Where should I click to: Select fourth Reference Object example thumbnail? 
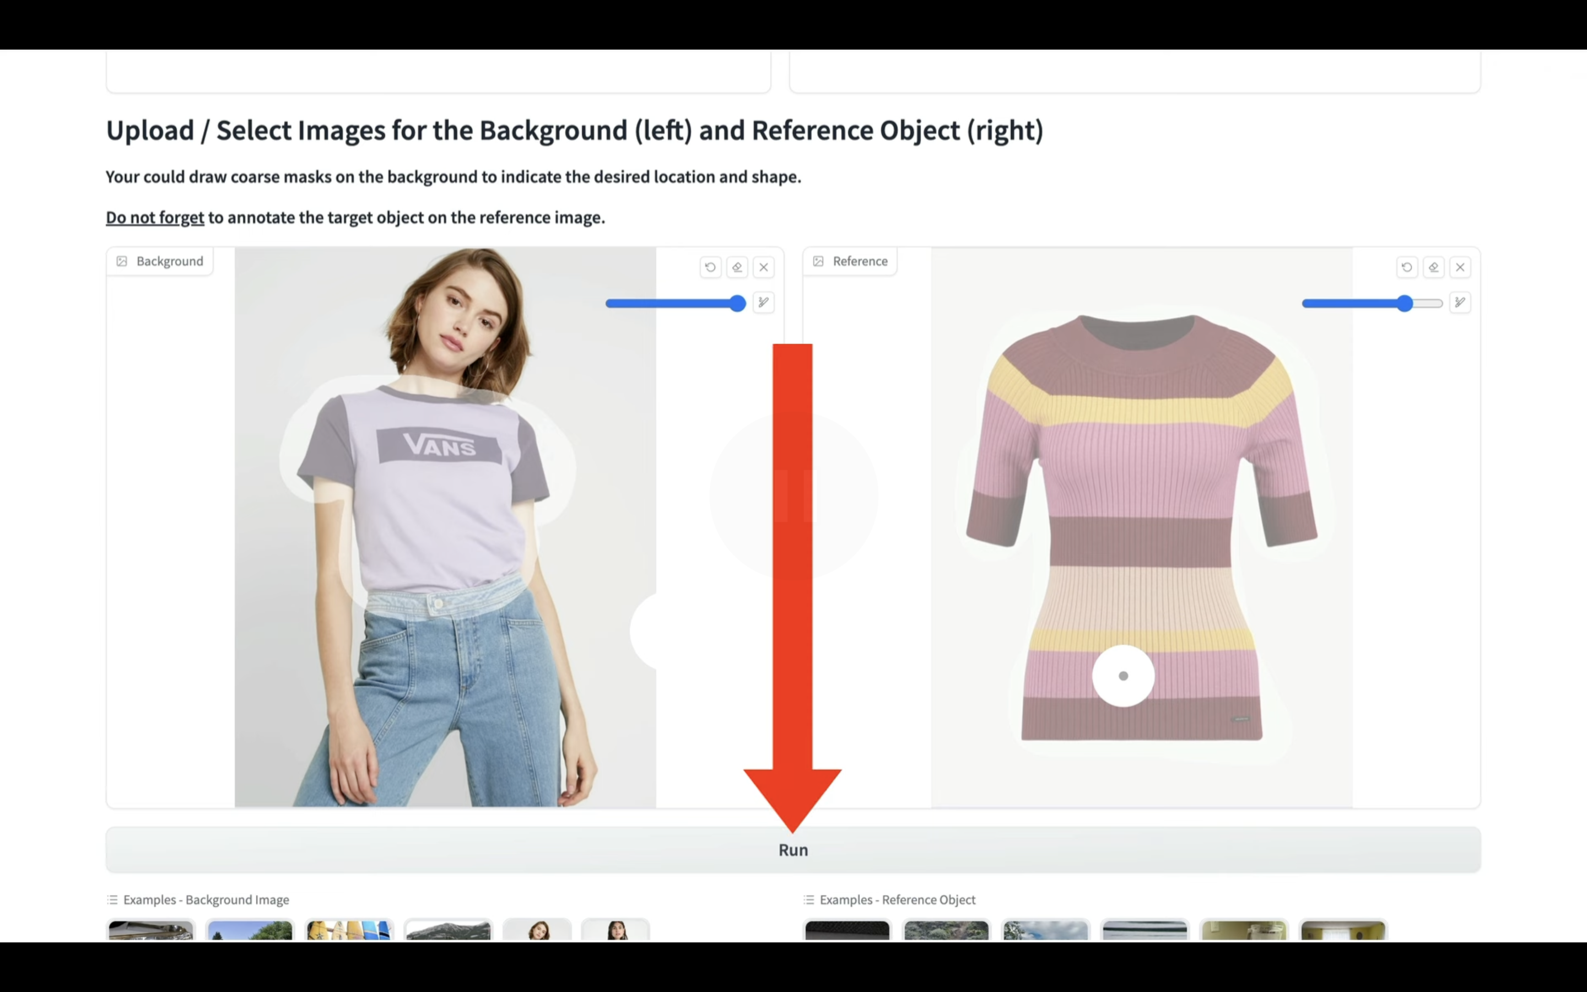point(1145,930)
